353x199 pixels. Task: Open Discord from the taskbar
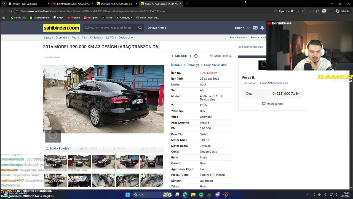(218, 195)
